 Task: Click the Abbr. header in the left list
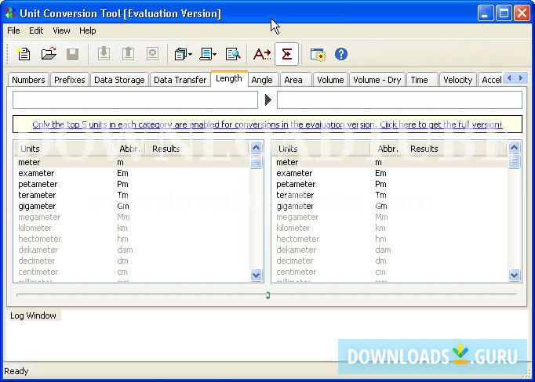click(129, 149)
